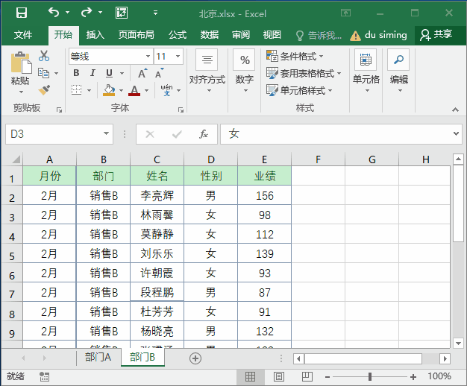Click the formula bar cancel X icon
Screen dimensions: 467x386
coord(150,135)
